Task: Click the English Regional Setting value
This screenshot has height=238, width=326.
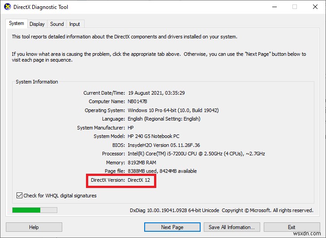Action: click(164, 119)
